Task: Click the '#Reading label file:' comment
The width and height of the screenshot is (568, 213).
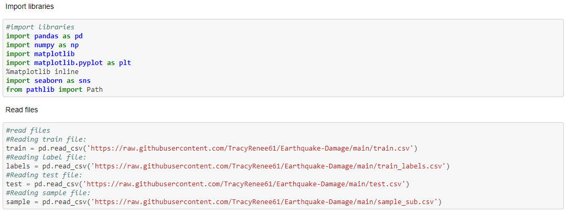Action: [46, 157]
